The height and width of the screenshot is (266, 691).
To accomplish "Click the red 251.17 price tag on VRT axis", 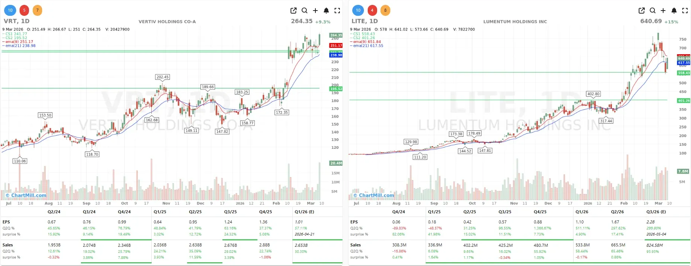I will tap(336, 46).
